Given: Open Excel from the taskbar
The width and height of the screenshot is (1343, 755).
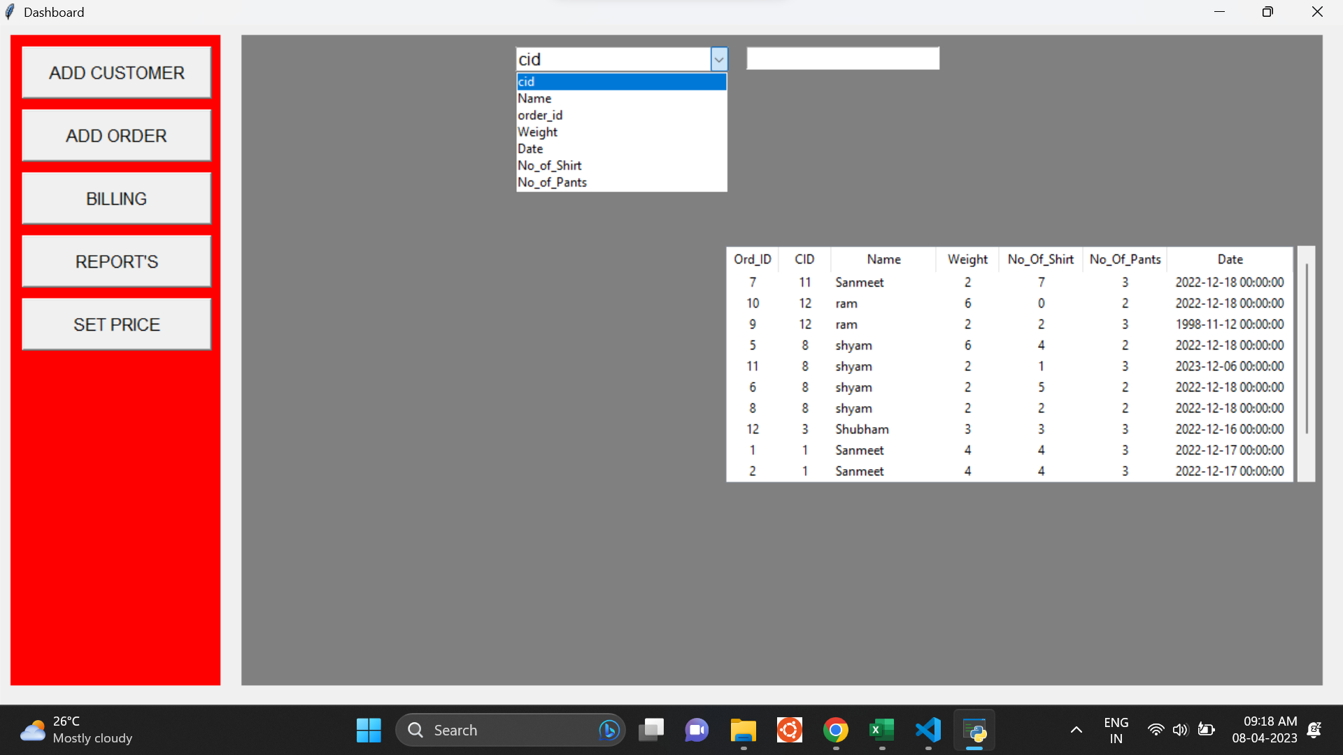Looking at the screenshot, I should point(881,731).
